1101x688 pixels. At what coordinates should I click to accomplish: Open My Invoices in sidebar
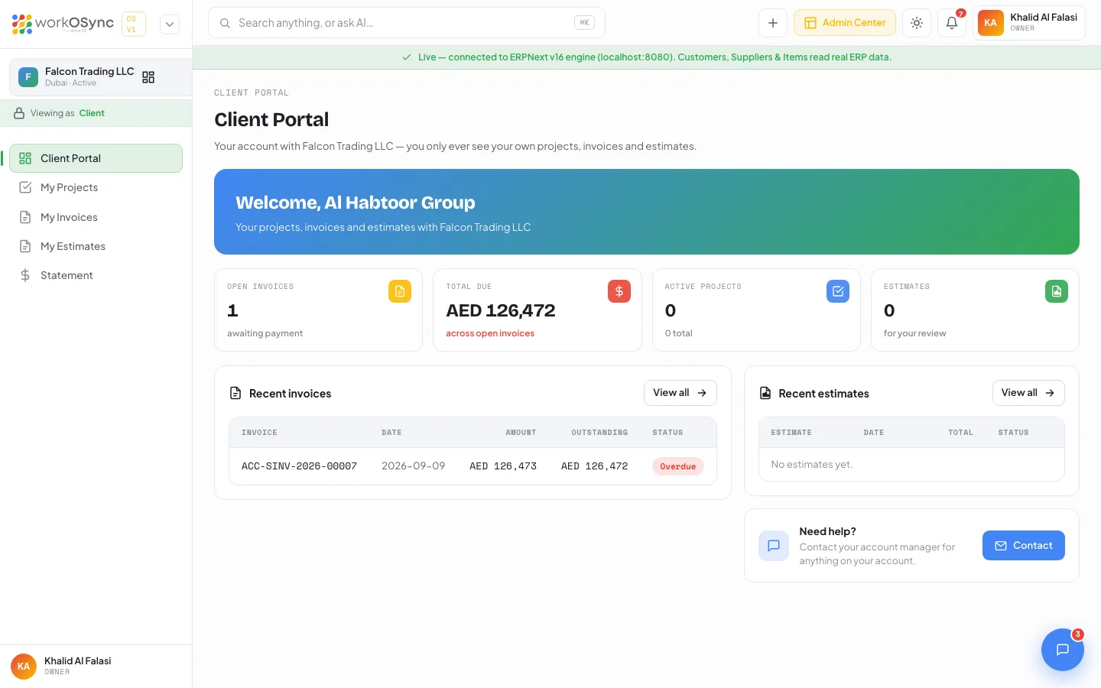tap(96, 217)
